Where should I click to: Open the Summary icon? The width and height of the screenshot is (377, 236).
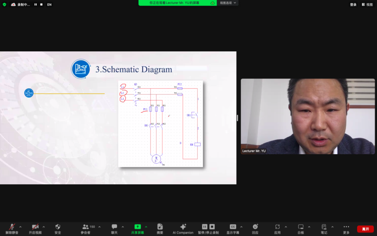coord(160,227)
